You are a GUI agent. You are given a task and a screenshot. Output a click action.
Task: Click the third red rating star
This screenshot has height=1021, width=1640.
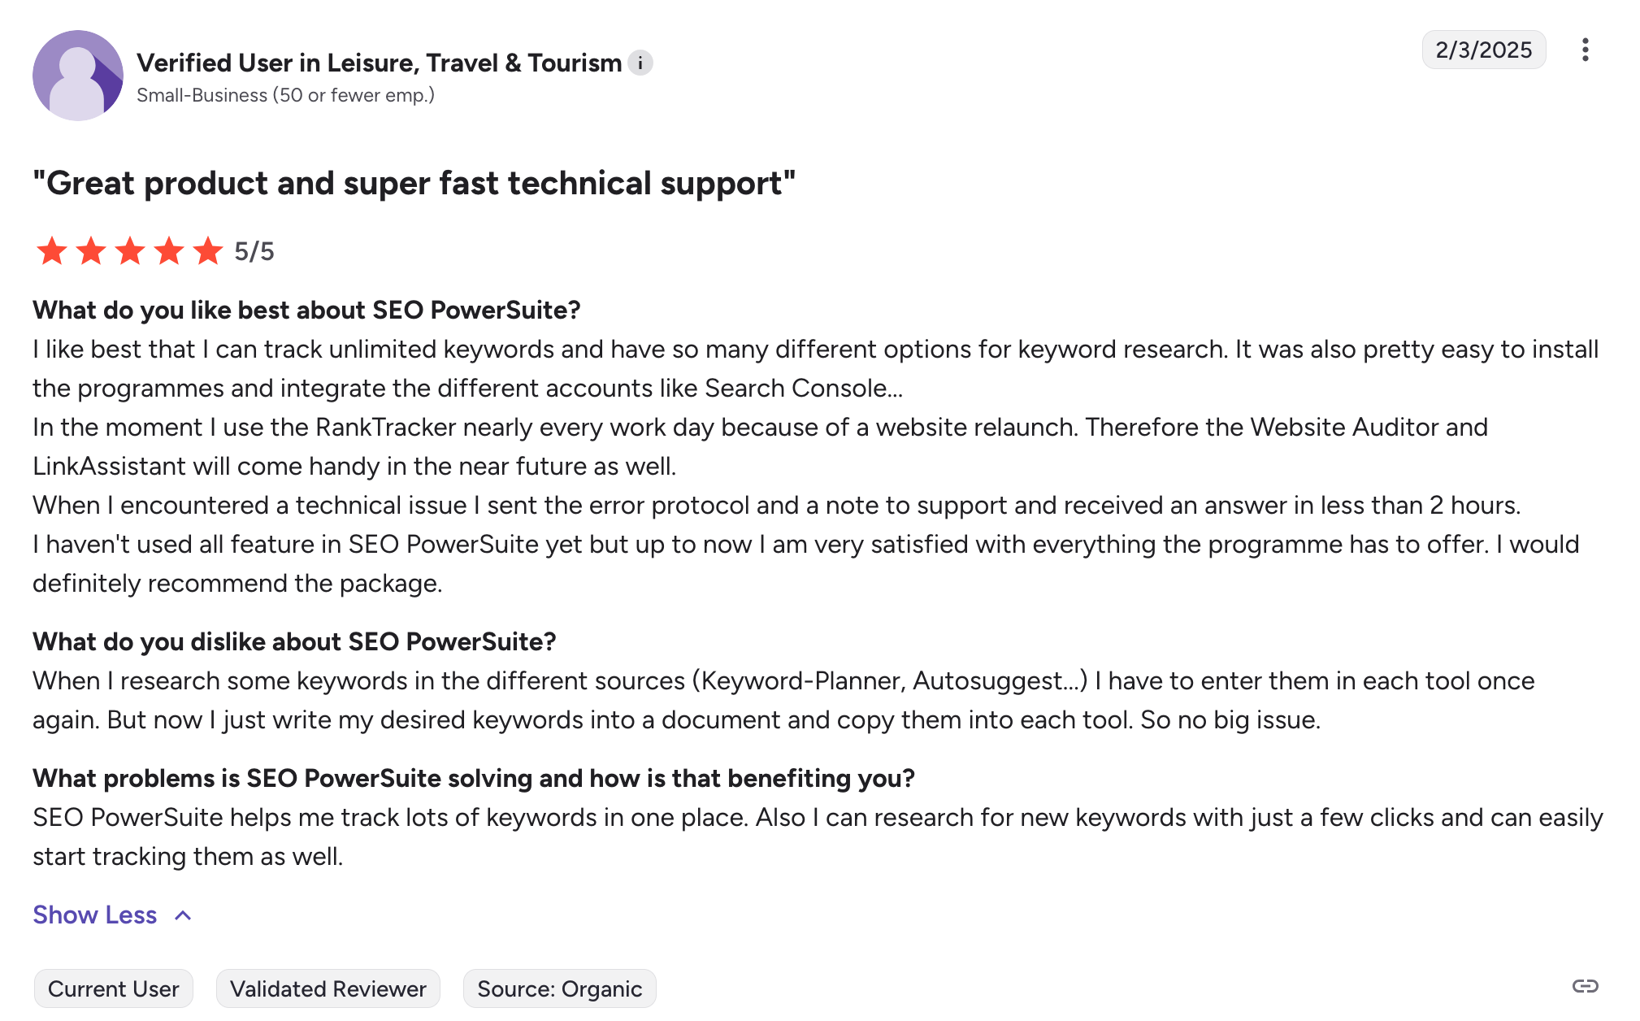[130, 251]
